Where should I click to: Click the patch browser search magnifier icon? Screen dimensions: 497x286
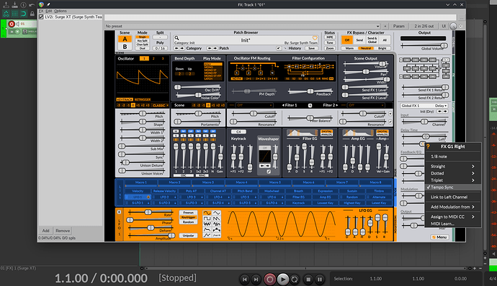[176, 38]
